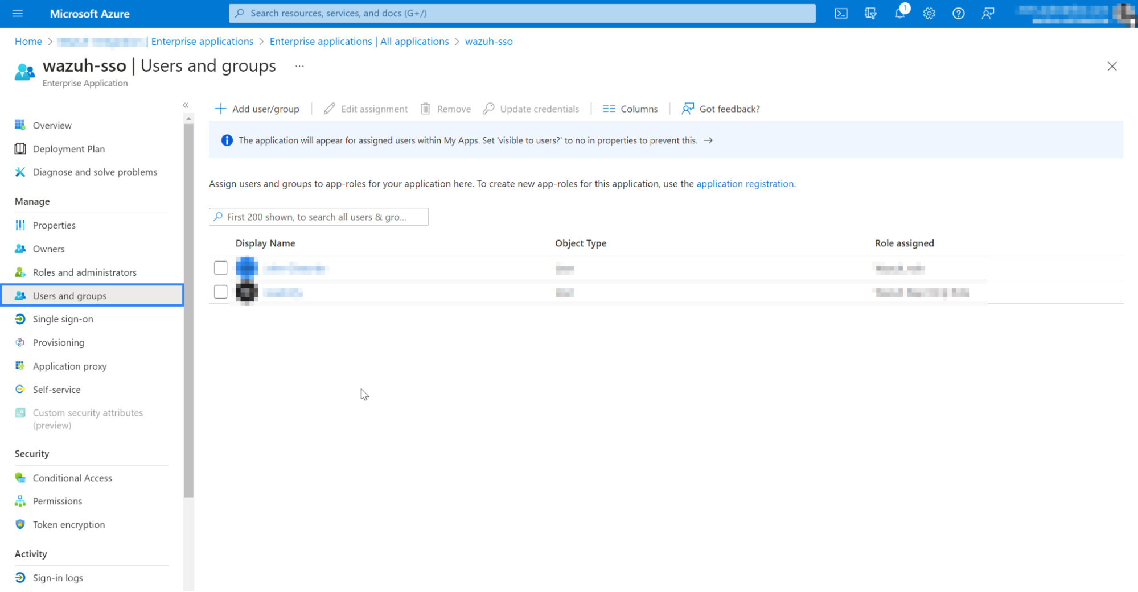
Task: Open the application registration link
Action: pyautogui.click(x=745, y=184)
